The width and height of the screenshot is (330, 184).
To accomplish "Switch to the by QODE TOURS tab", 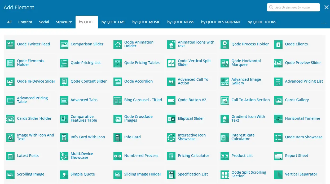I will point(262,22).
